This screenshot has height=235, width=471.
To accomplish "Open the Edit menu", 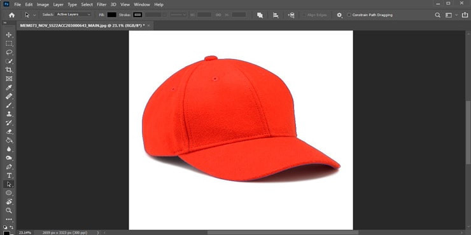I will (29, 4).
